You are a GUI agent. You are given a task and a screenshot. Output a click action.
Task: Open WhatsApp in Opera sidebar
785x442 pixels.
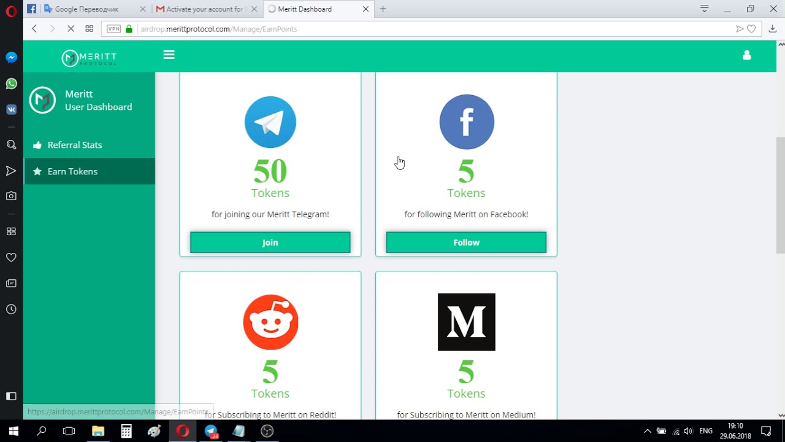pyautogui.click(x=11, y=83)
